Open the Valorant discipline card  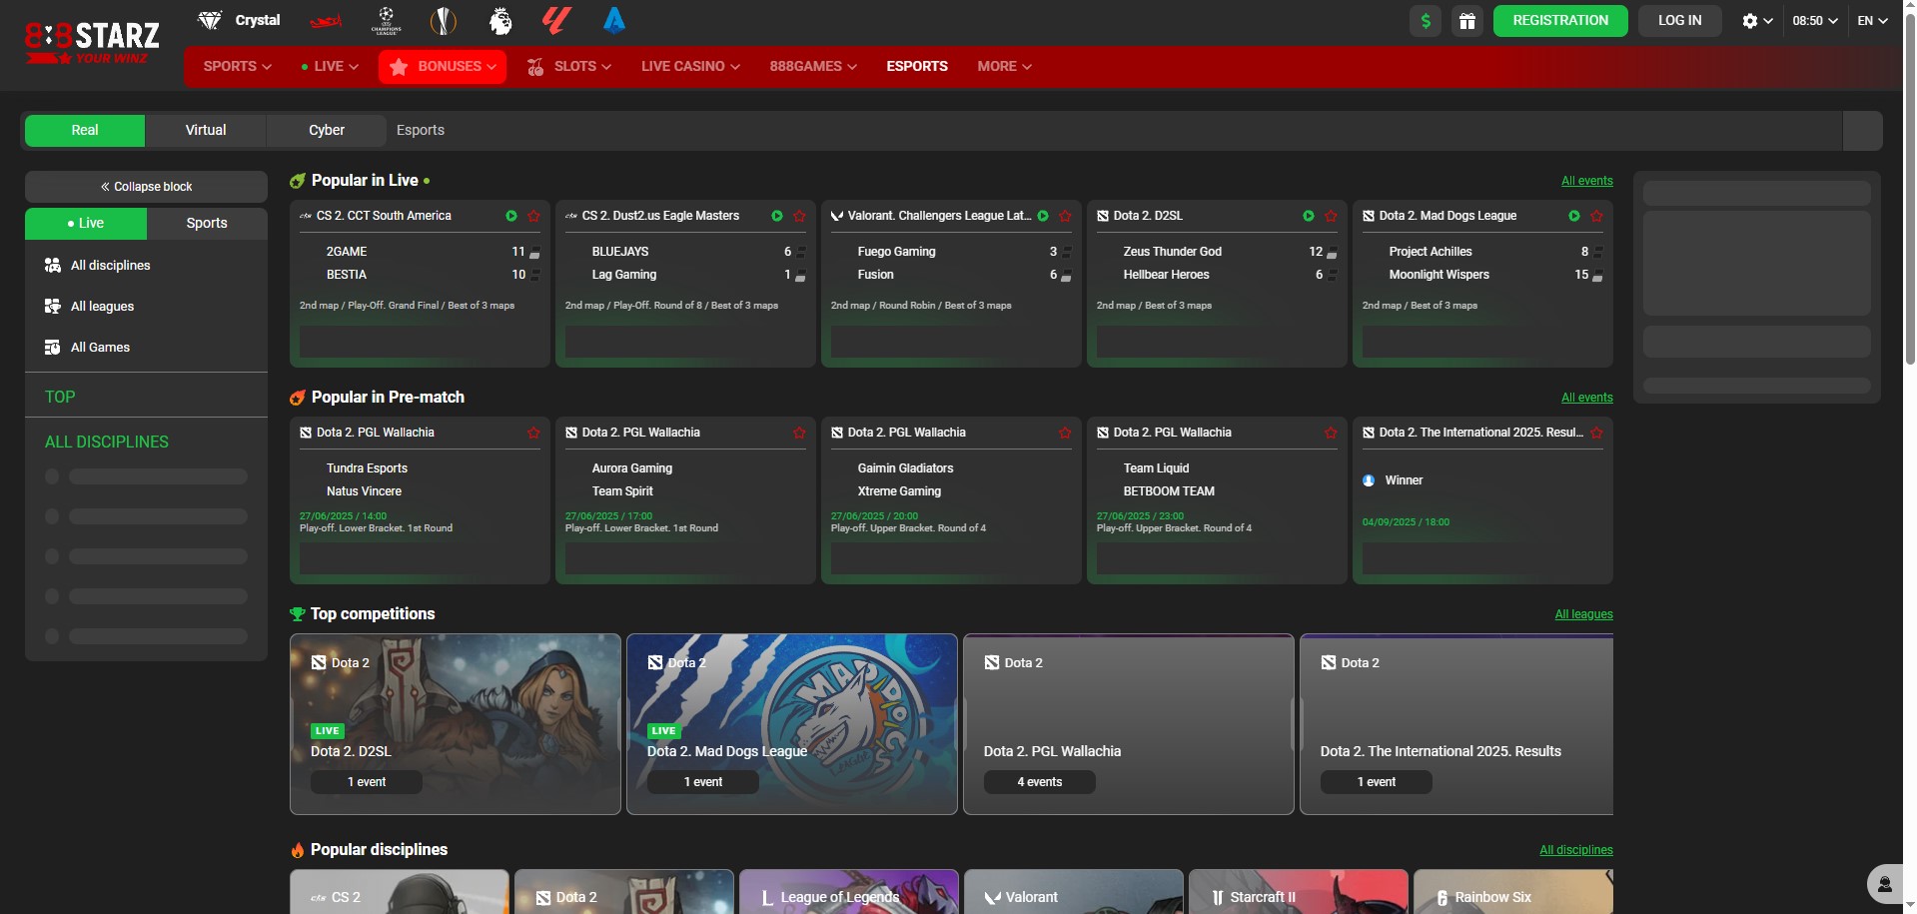[1074, 892]
